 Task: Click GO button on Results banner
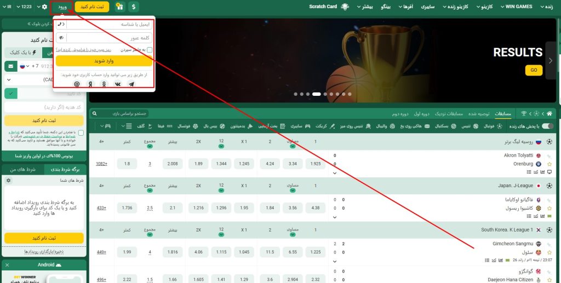point(534,70)
